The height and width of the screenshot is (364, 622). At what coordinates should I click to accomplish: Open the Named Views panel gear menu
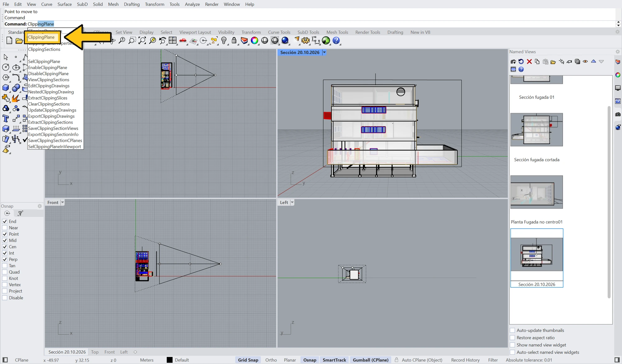click(x=618, y=52)
